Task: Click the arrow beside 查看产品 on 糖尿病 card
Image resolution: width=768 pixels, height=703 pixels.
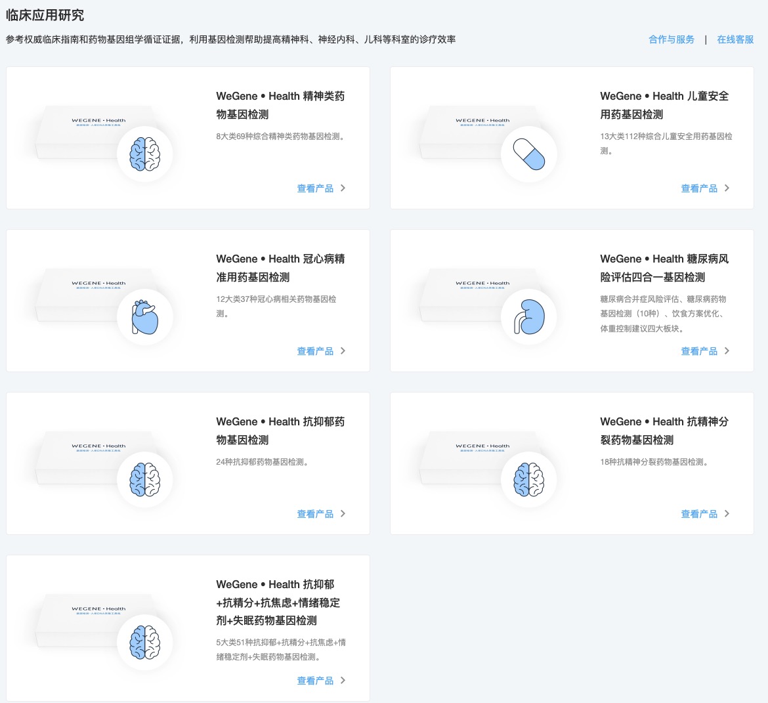Action: click(x=727, y=351)
